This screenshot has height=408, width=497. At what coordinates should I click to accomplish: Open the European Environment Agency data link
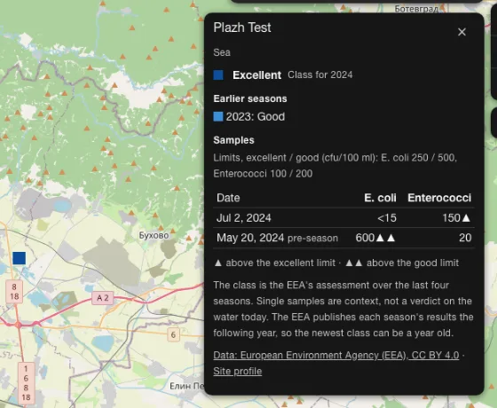pyautogui.click(x=336, y=355)
